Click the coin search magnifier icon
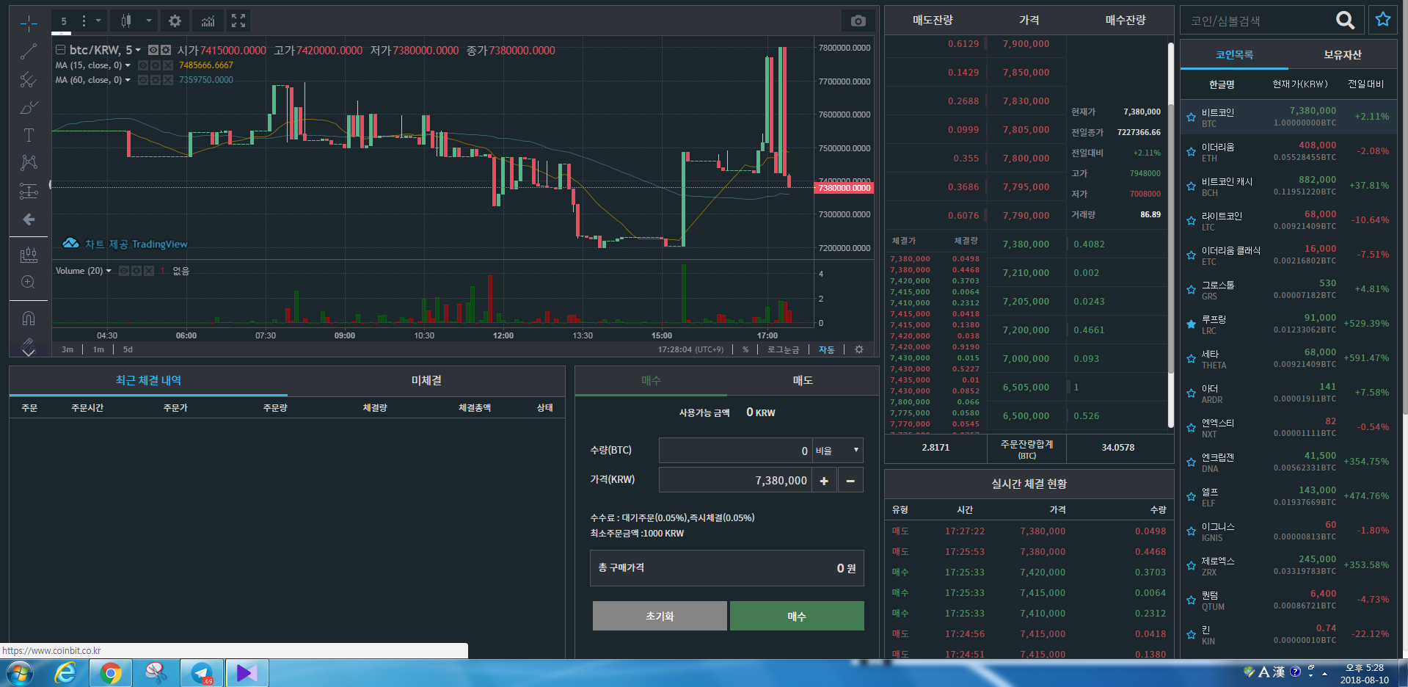 pos(1345,21)
